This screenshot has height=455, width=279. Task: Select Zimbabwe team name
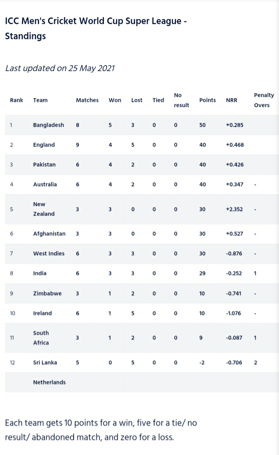(x=47, y=293)
